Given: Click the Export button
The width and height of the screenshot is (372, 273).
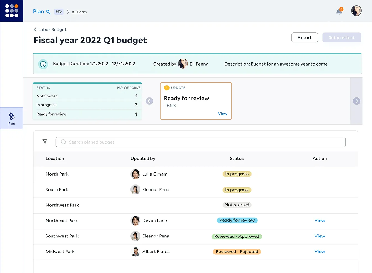Looking at the screenshot, I should pos(305,37).
